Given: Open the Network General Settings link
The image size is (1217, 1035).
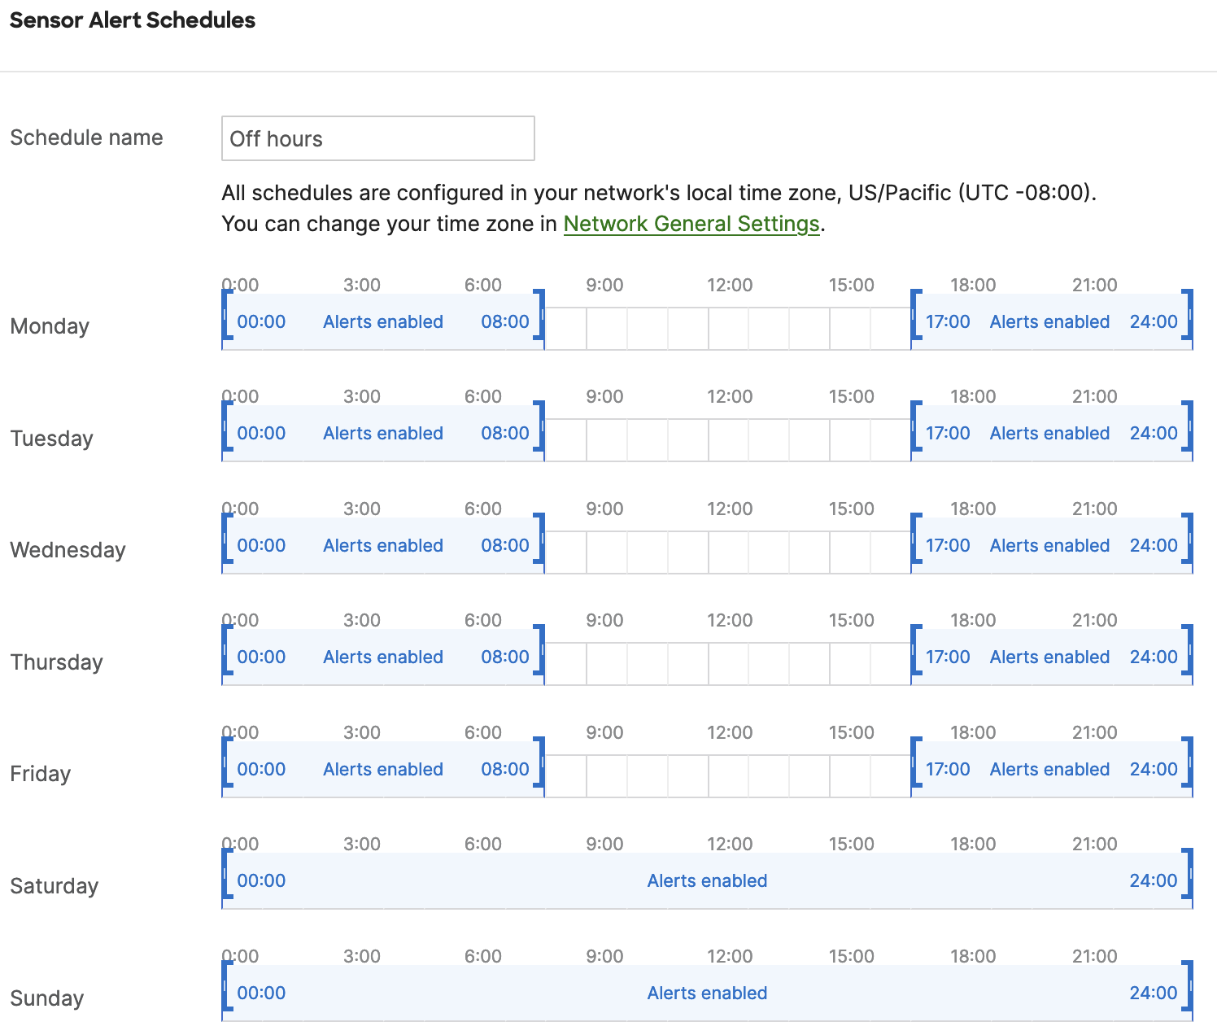Looking at the screenshot, I should 691,224.
